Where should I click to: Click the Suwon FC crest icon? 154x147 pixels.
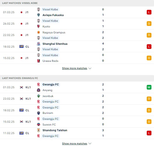point(39,124)
